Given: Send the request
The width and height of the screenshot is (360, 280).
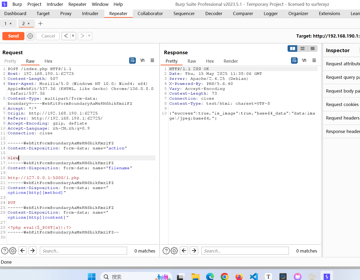Looking at the screenshot, I should 13,36.
